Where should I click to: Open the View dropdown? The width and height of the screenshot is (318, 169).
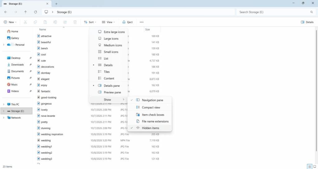point(108,22)
